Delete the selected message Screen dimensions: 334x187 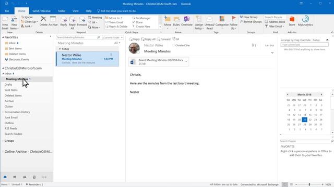(x=43, y=21)
